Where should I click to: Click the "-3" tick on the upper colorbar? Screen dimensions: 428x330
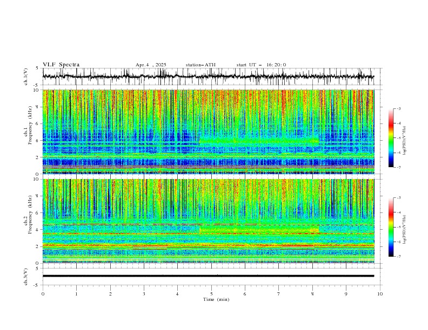[x=398, y=108]
